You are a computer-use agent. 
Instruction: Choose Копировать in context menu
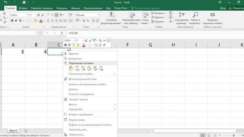90,59
